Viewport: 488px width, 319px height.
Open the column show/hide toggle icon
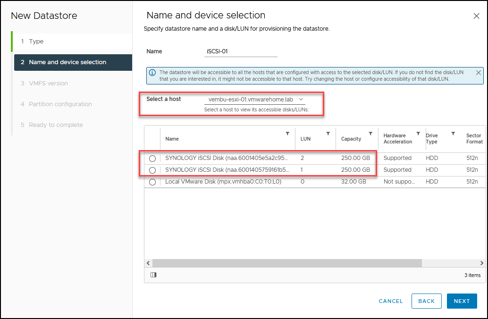(x=153, y=275)
